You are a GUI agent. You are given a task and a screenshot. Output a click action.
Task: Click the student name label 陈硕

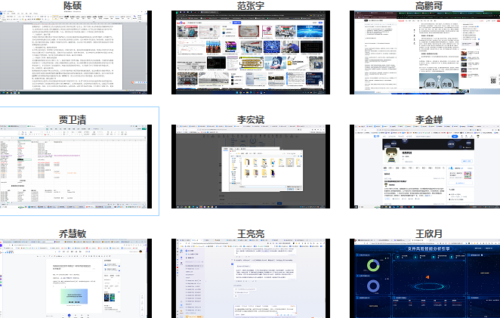pyautogui.click(x=73, y=5)
